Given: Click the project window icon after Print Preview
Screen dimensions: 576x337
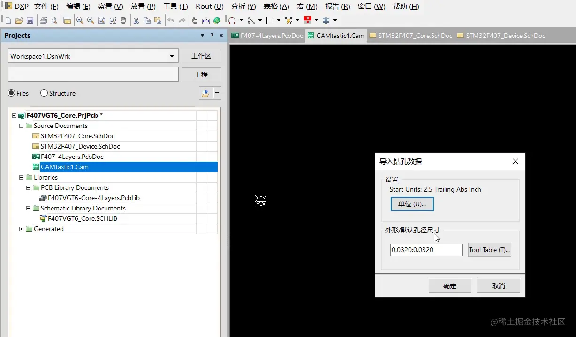Looking at the screenshot, I should tap(67, 21).
